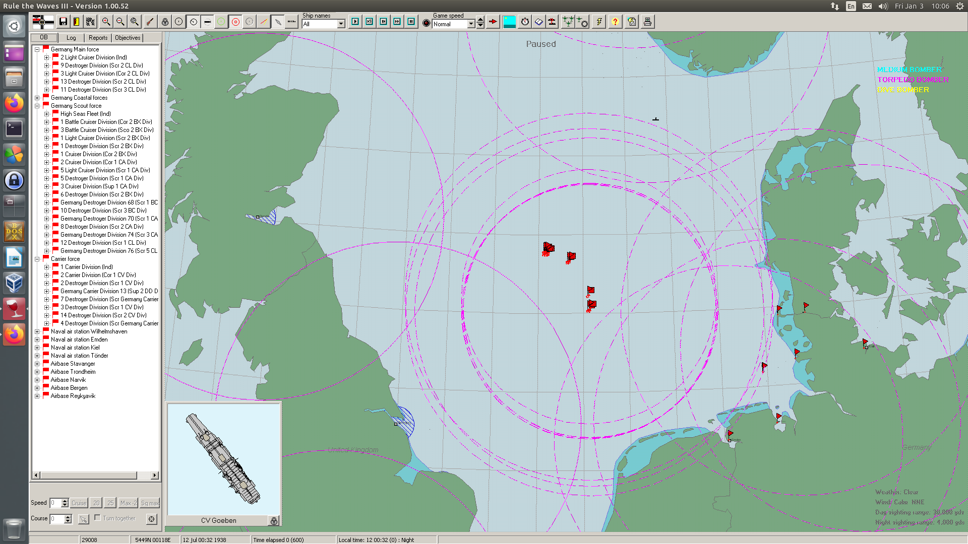968x544 pixels.
Task: Toggle the dotted line display button
Action: point(292,22)
